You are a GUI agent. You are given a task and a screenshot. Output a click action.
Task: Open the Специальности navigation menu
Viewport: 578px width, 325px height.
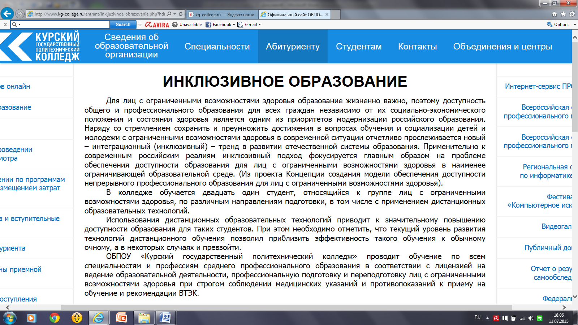coord(217,47)
